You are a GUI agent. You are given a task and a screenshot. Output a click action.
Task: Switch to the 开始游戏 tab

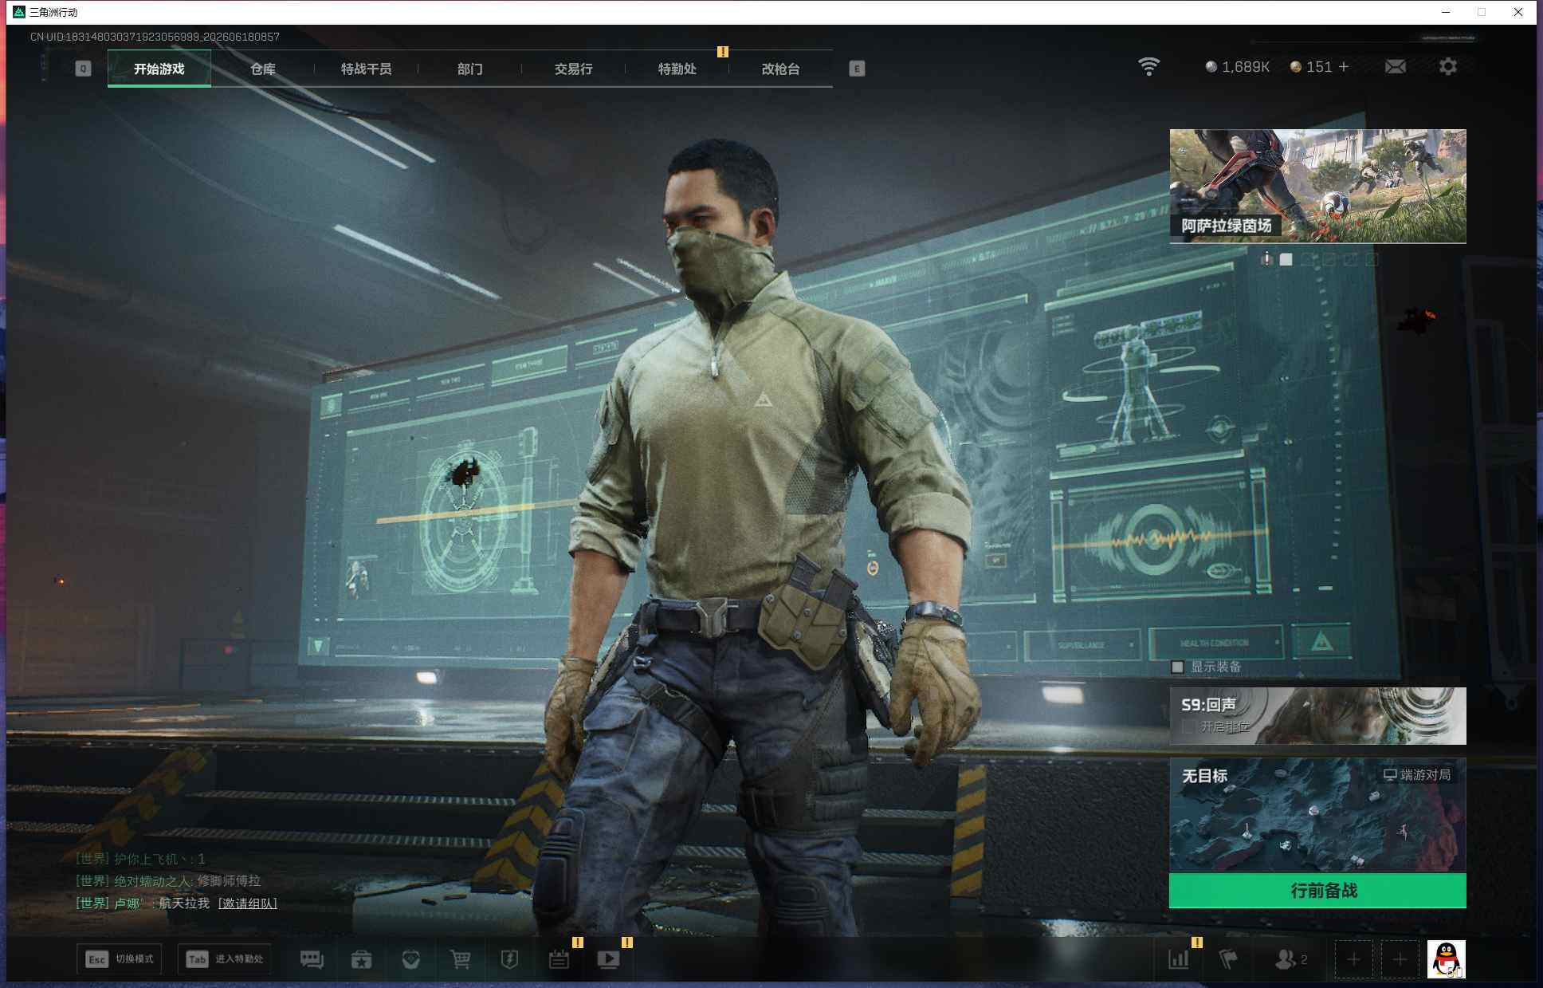pyautogui.click(x=159, y=69)
